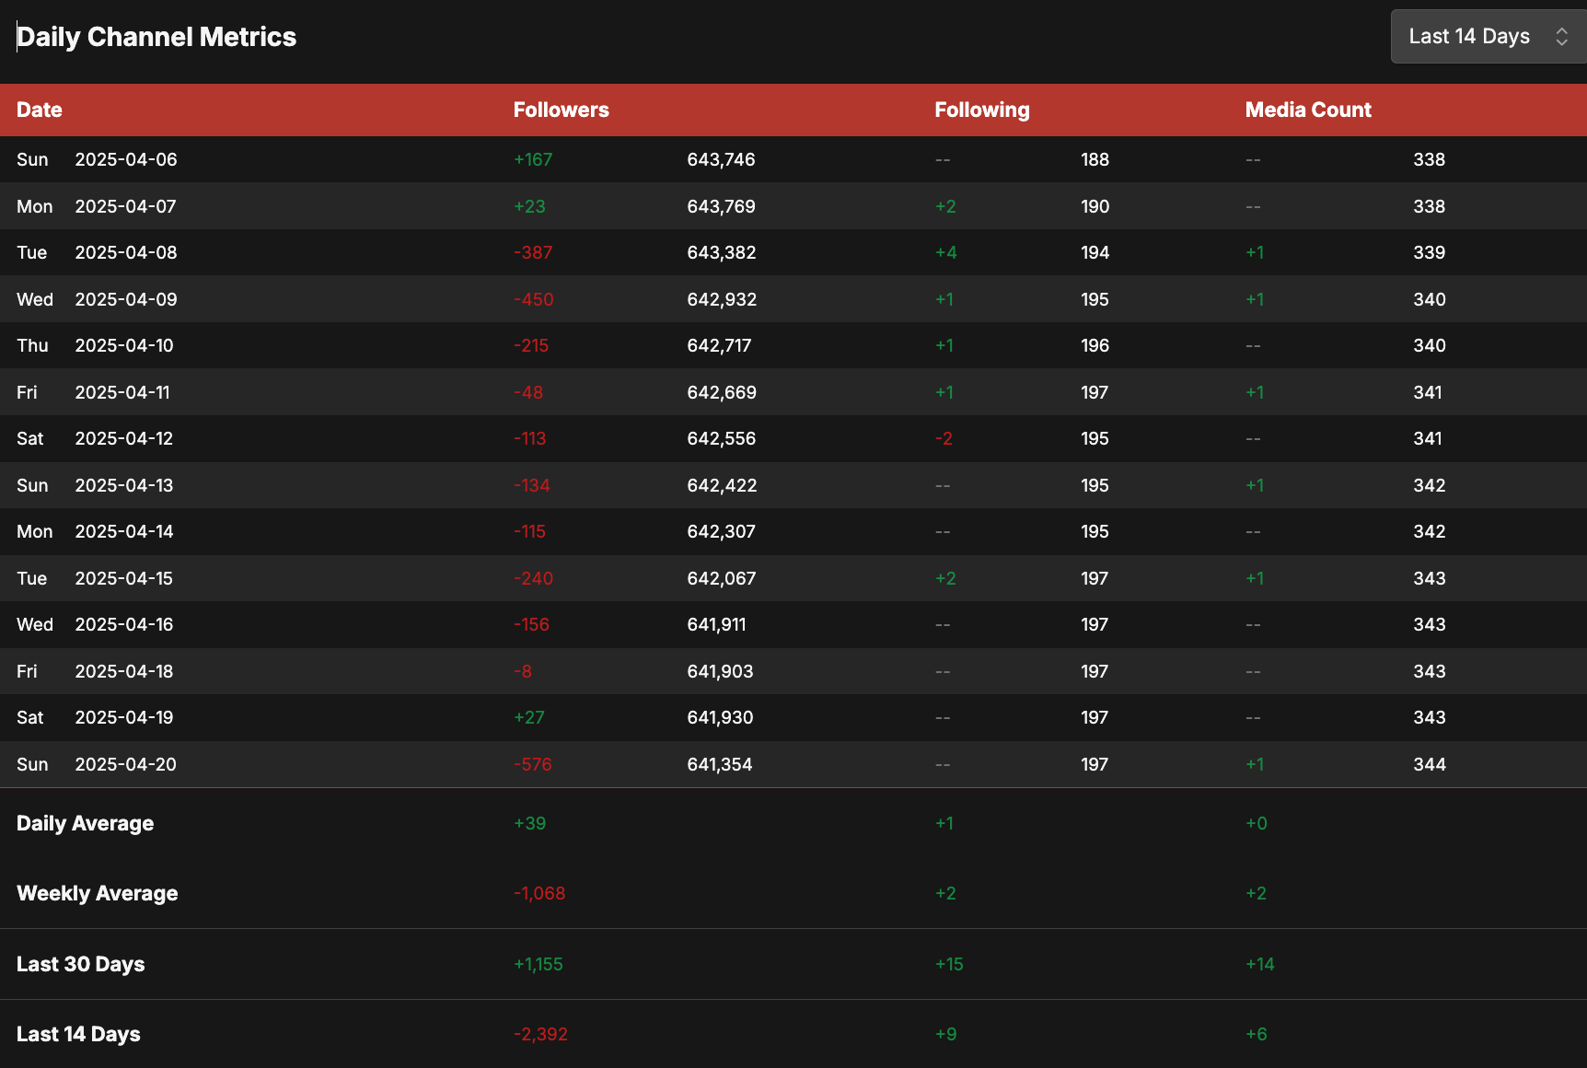
Task: Click the +14 media last 30 days value
Action: [x=1259, y=964]
